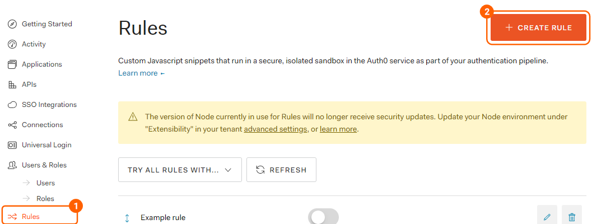Select Roles submenu item
Viewport: 592px width, 224px height.
point(45,198)
